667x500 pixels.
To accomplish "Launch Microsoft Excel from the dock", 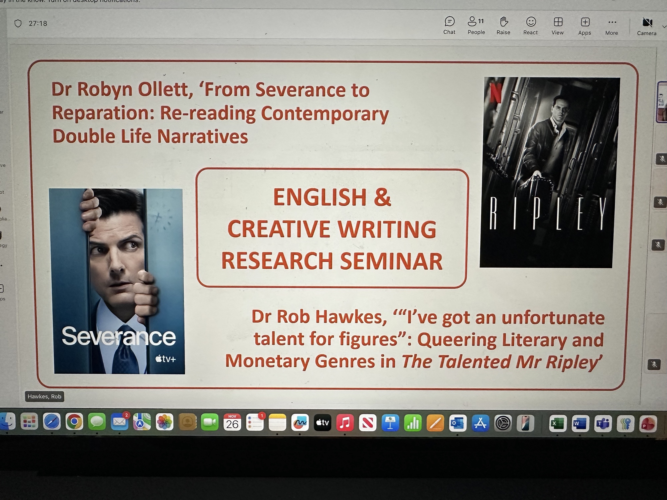I will 558,424.
